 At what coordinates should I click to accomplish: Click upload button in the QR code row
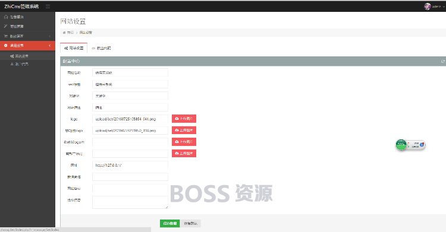pyautogui.click(x=184, y=153)
